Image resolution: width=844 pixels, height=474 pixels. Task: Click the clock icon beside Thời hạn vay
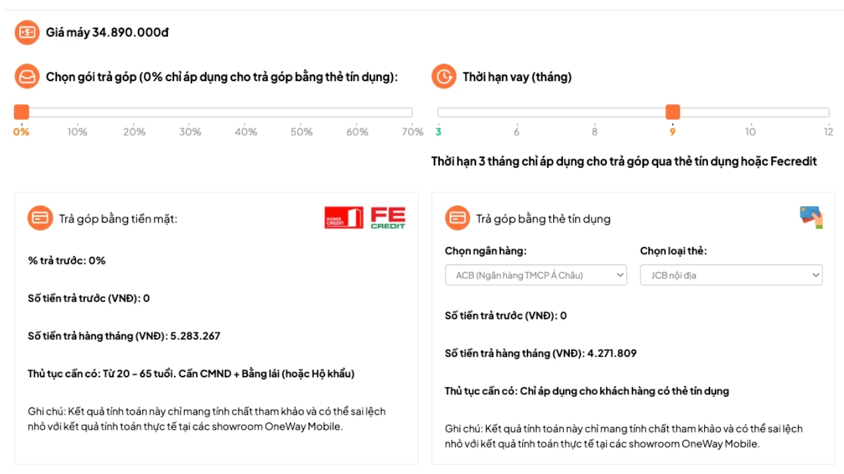444,77
